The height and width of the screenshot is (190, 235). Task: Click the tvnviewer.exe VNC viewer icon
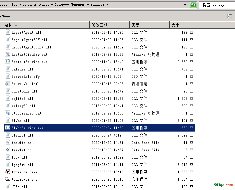pyautogui.click(x=7, y=179)
